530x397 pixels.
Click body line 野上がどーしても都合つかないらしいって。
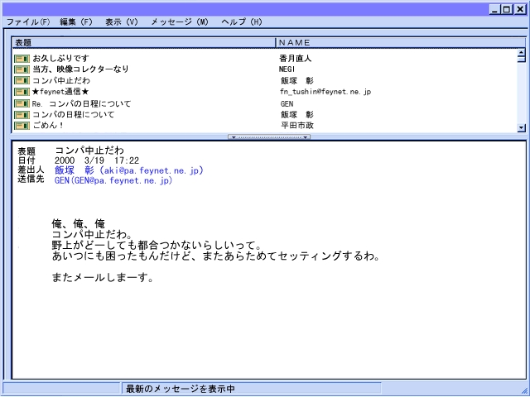[157, 245]
